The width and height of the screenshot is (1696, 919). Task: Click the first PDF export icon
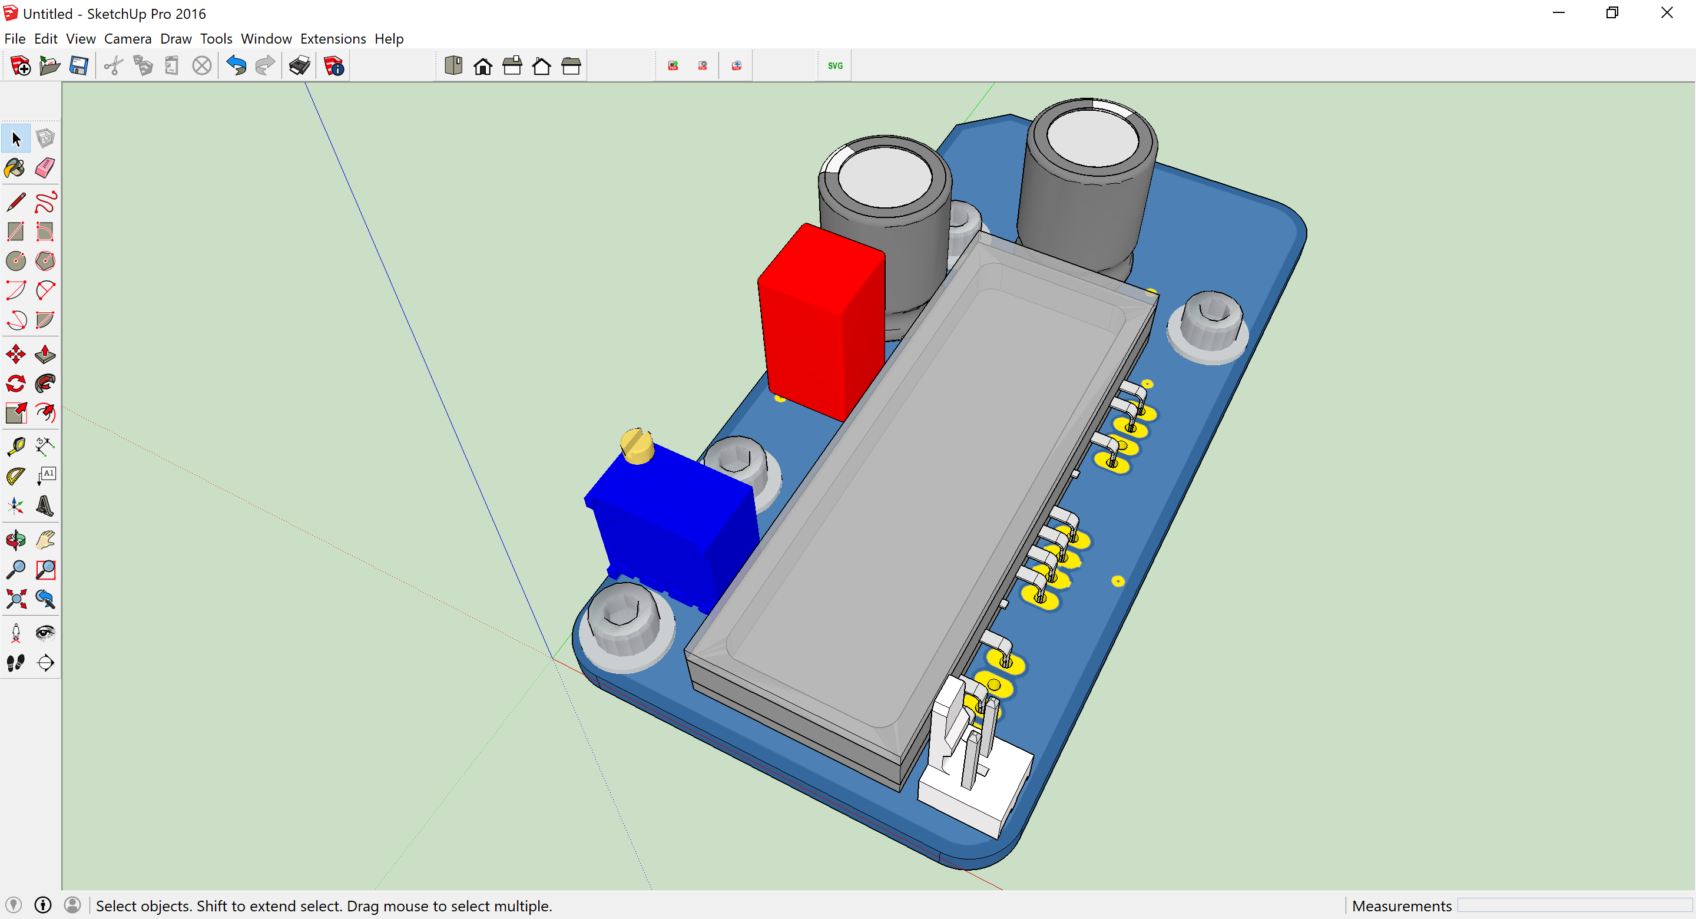point(673,66)
